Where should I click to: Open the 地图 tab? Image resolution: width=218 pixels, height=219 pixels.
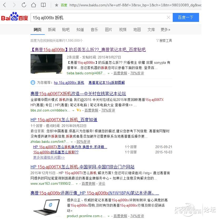137,30
